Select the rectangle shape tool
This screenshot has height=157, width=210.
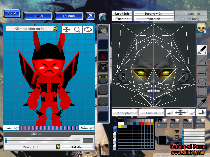coord(202,71)
